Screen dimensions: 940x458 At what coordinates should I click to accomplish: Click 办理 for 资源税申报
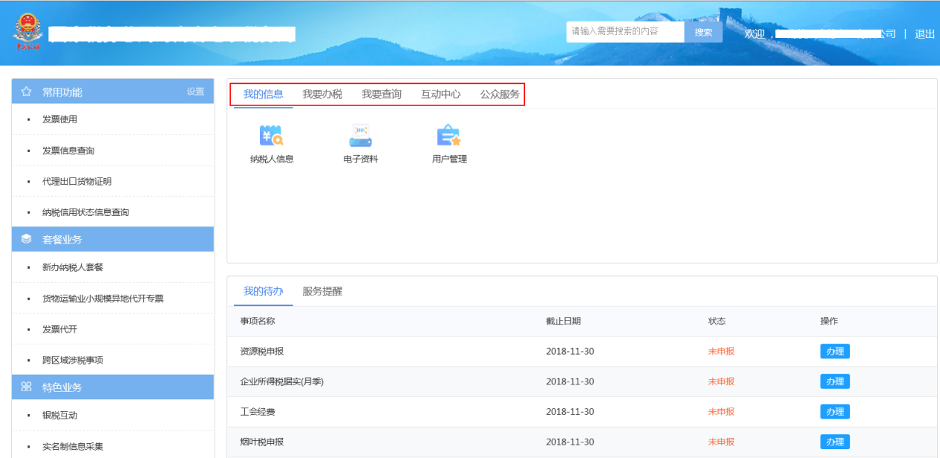tap(835, 350)
